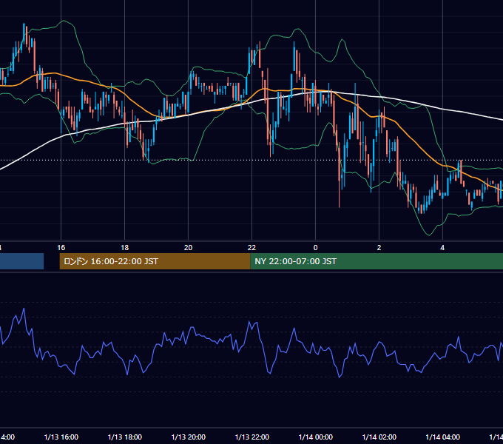Click the blue session bar before London
503x444 pixels.
tap(21, 261)
